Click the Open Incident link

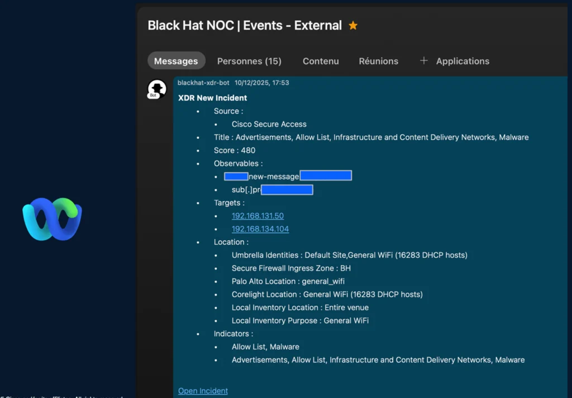(203, 391)
